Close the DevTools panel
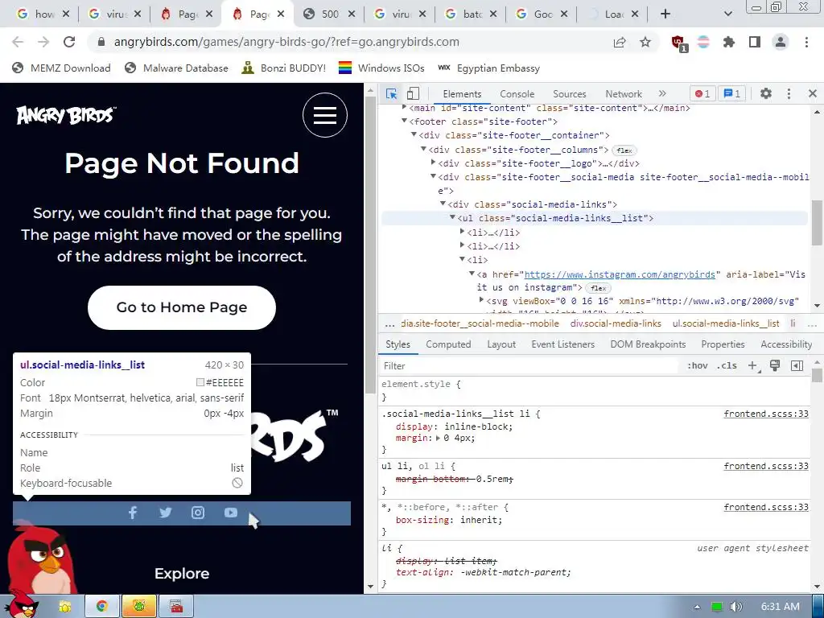Viewport: 824px width, 618px height. (813, 93)
